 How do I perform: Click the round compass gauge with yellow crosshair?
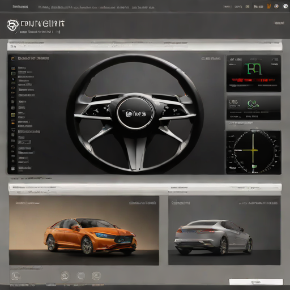coord(254,152)
